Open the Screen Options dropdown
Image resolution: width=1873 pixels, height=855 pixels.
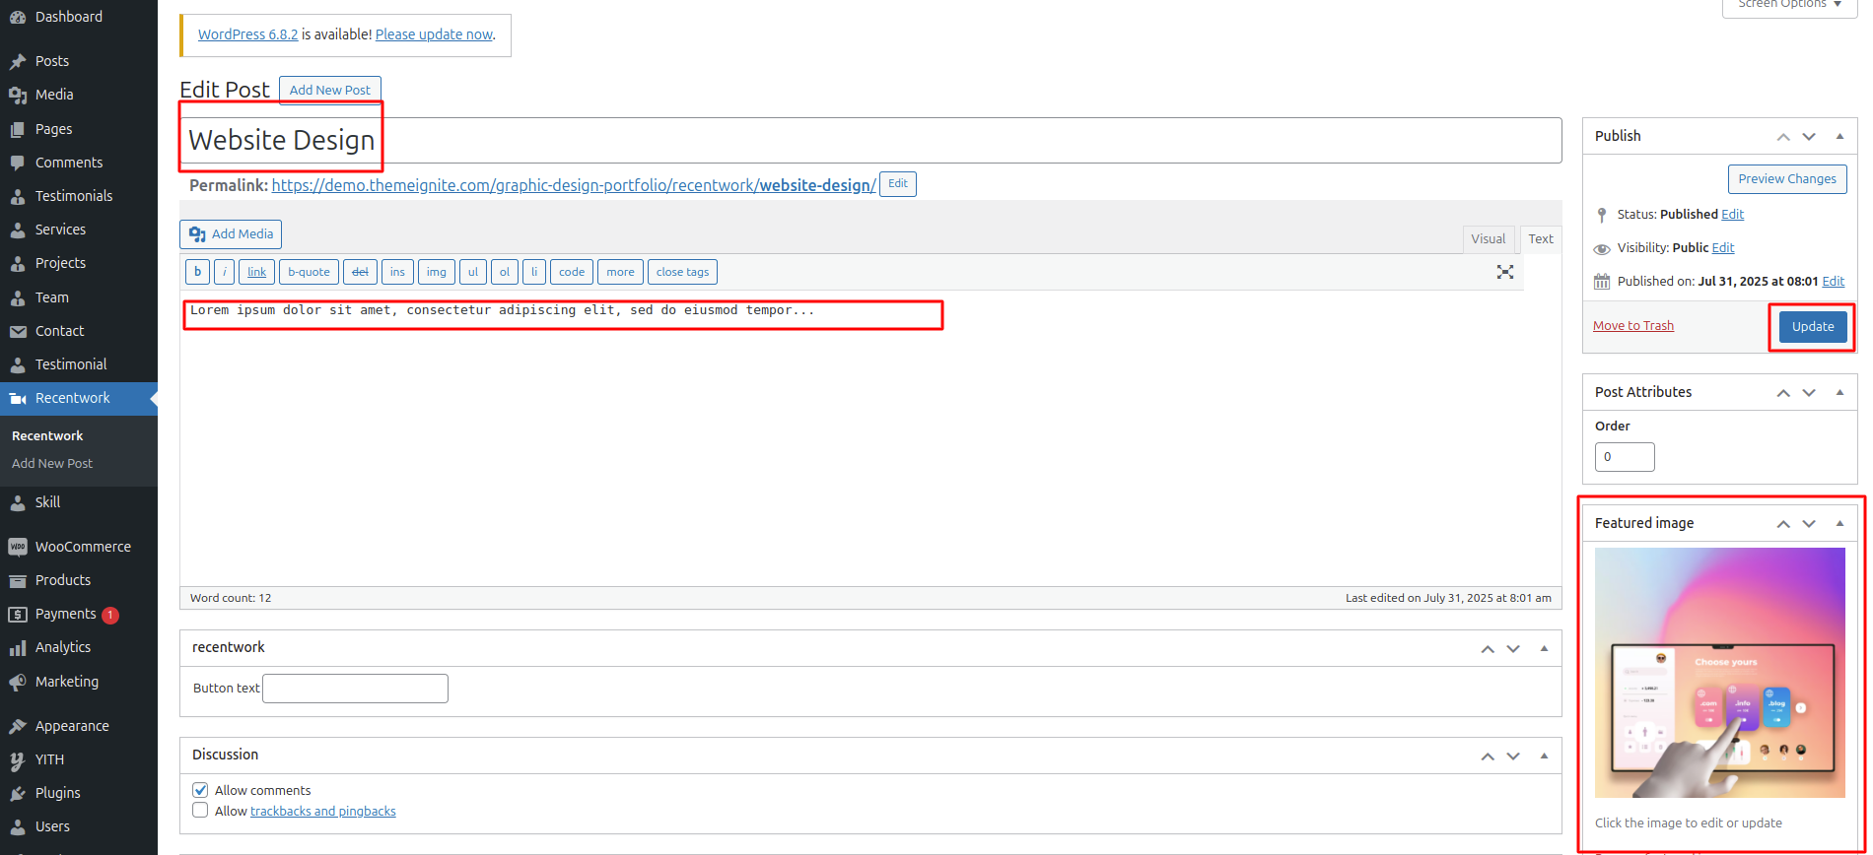coord(1789,5)
